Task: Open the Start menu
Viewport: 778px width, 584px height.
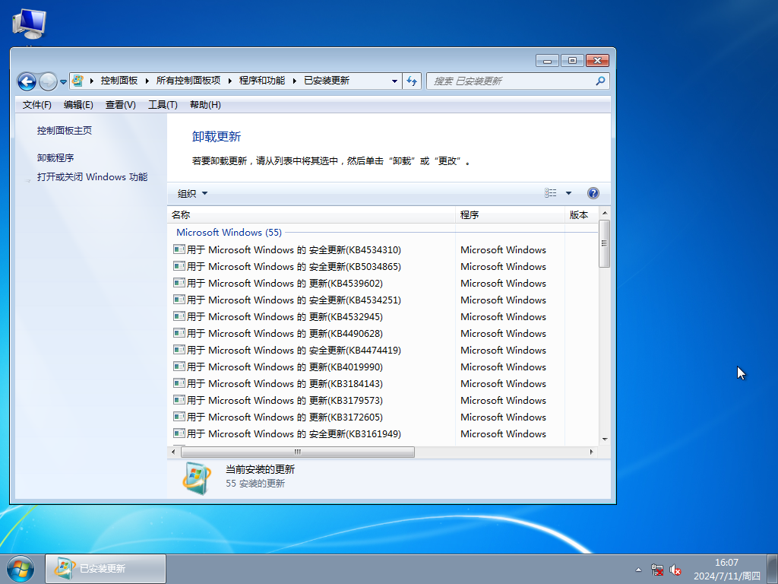Action: pos(19,569)
